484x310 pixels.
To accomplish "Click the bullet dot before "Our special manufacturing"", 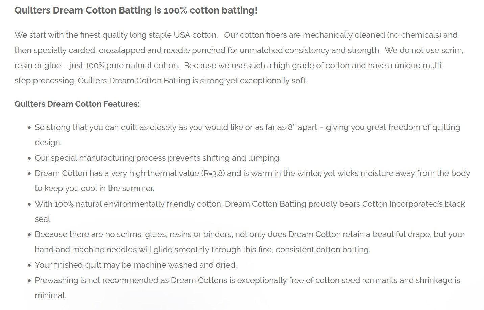I will [x=29, y=158].
